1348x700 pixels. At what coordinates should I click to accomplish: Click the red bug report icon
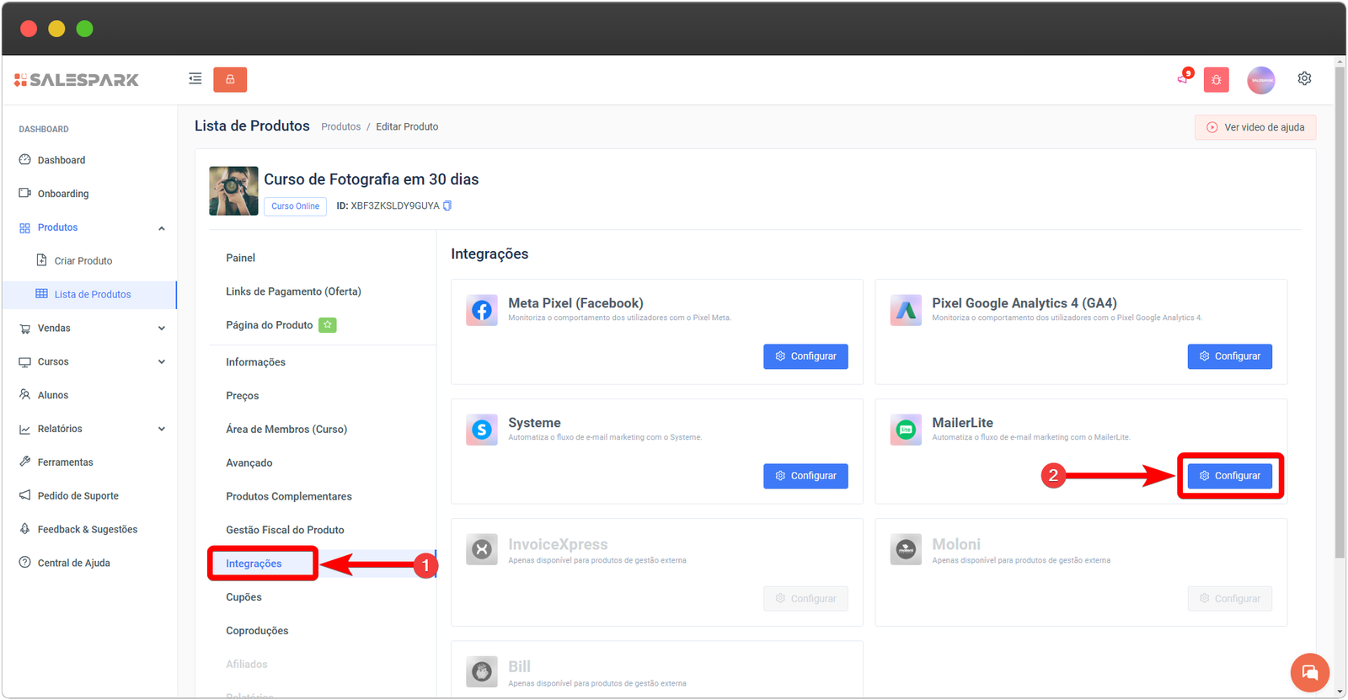1216,79
